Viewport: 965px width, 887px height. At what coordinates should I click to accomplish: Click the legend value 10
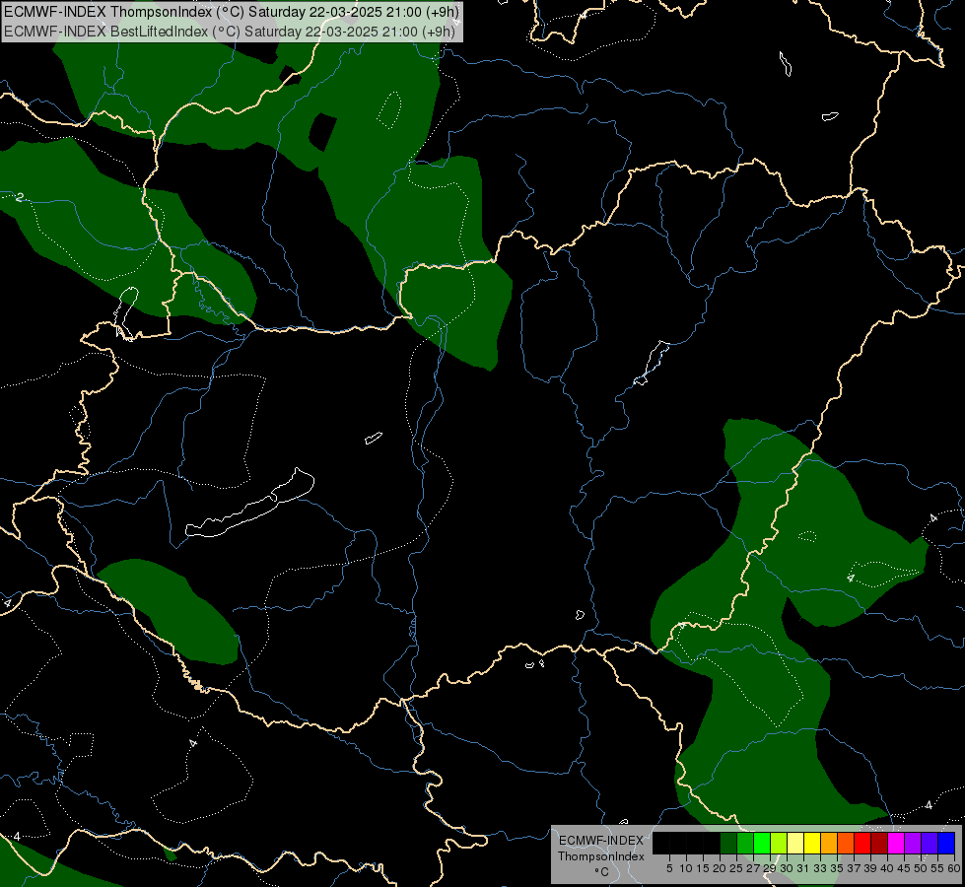tap(686, 868)
